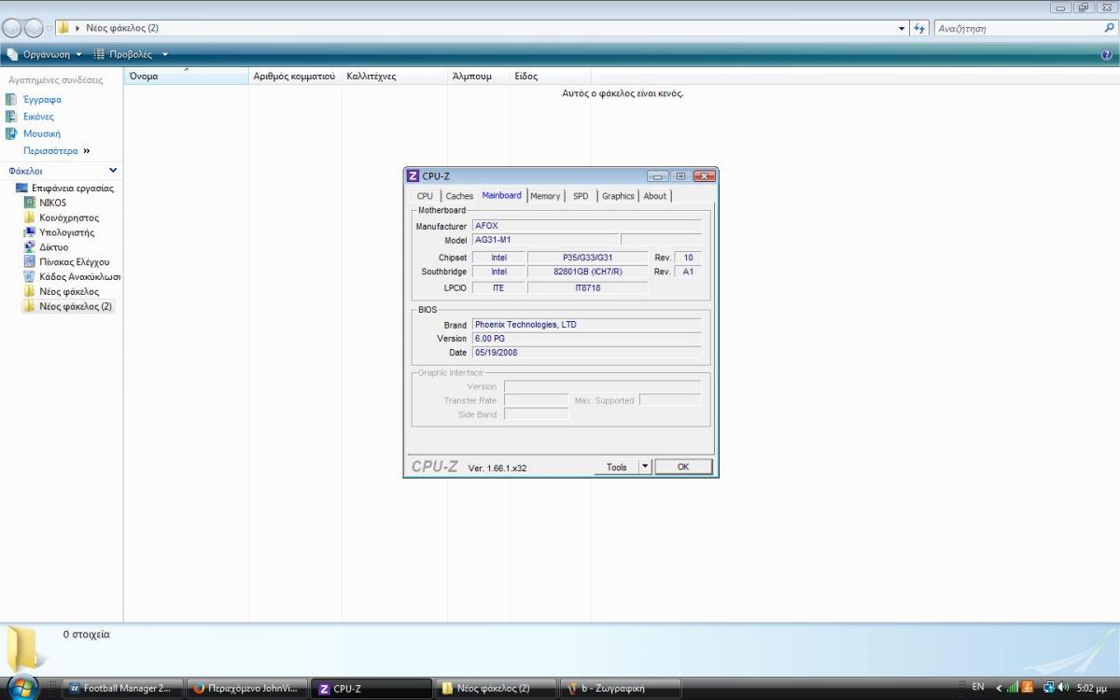
Task: Click the EN language indicator in tray
Action: 978,688
